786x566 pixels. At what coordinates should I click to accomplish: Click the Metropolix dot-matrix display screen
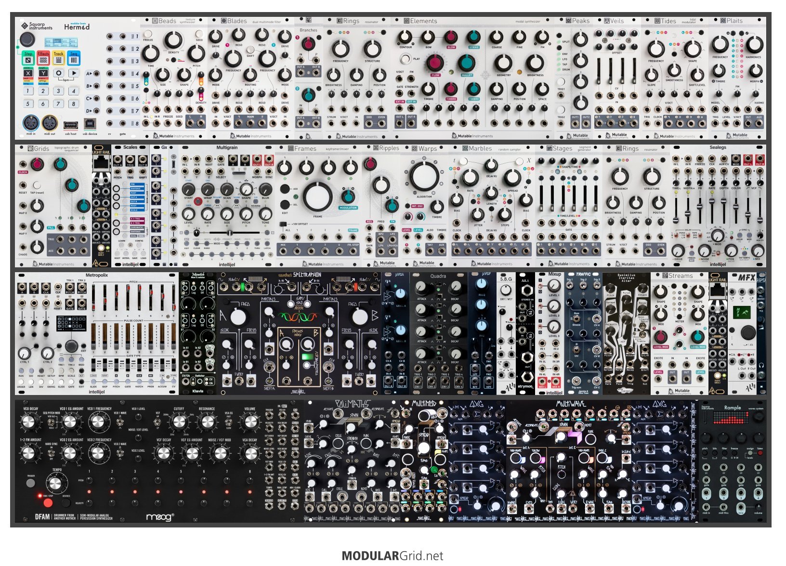(71, 323)
